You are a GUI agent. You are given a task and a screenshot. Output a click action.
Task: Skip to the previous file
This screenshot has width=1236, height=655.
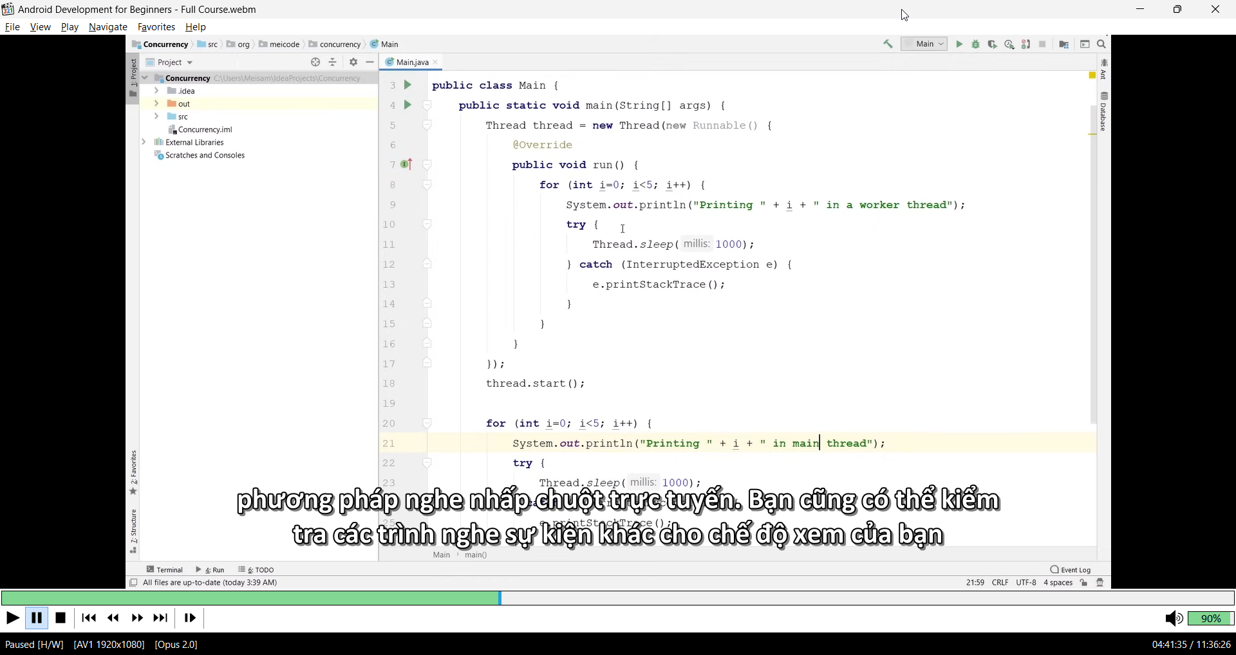tap(89, 618)
